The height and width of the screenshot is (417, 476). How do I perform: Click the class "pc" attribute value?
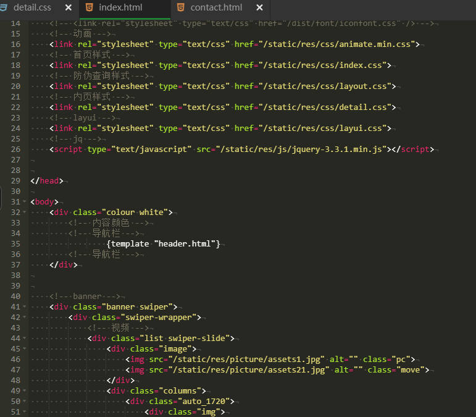401,360
